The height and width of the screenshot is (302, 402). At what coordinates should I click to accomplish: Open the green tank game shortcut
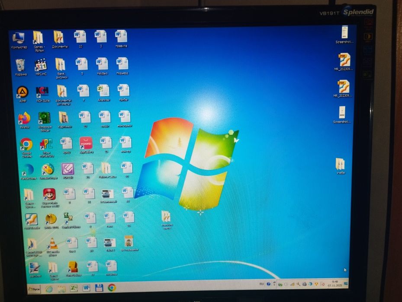click(x=45, y=122)
